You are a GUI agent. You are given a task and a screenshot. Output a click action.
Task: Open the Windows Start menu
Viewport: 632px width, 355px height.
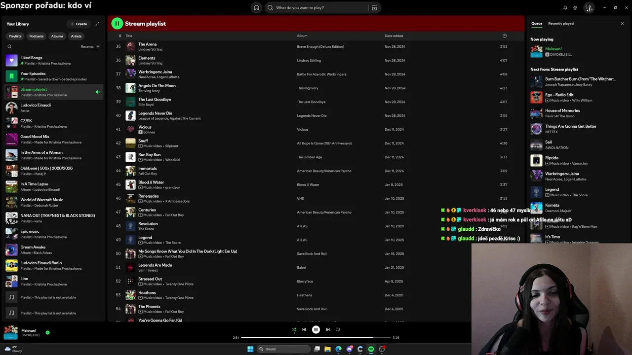[x=250, y=349]
